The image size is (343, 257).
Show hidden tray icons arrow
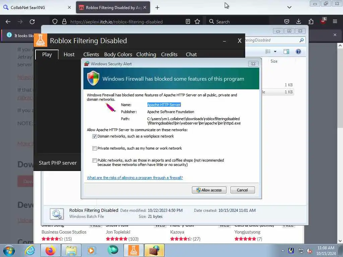(283, 251)
